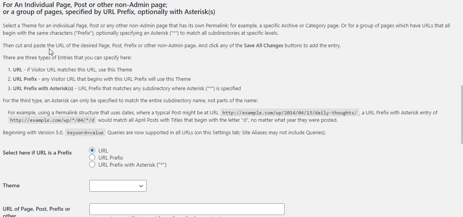Viewport: 463px width, 217px height.
Task: Click list item 3, bold "URL Prefix with Asterisk(s)"
Action: (43, 88)
